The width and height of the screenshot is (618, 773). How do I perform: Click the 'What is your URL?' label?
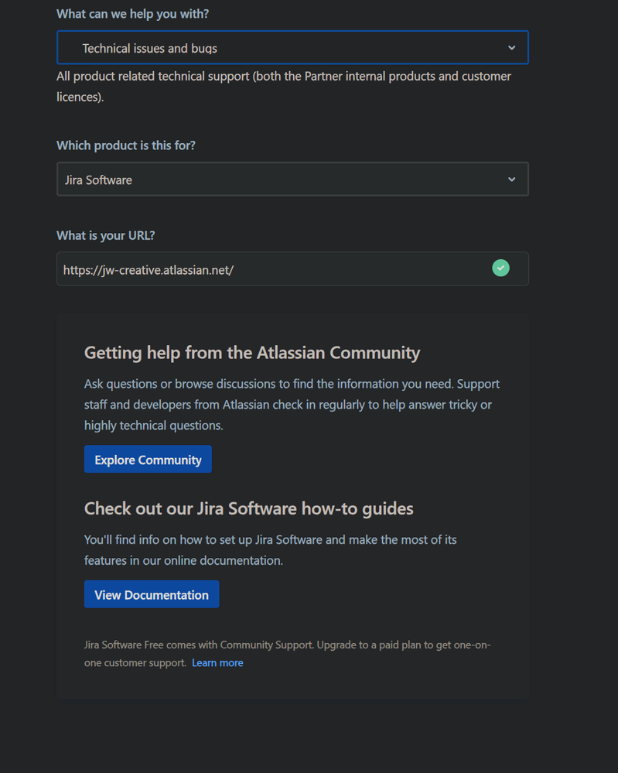pyautogui.click(x=106, y=236)
